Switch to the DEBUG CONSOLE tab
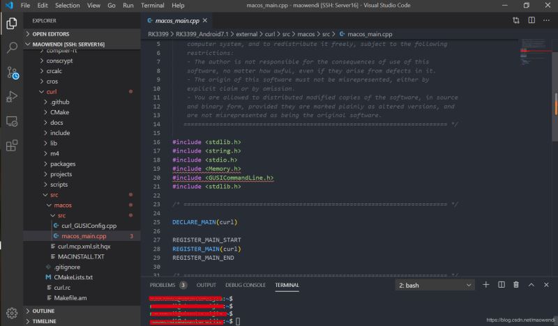This screenshot has height=326, width=558. tap(245, 285)
